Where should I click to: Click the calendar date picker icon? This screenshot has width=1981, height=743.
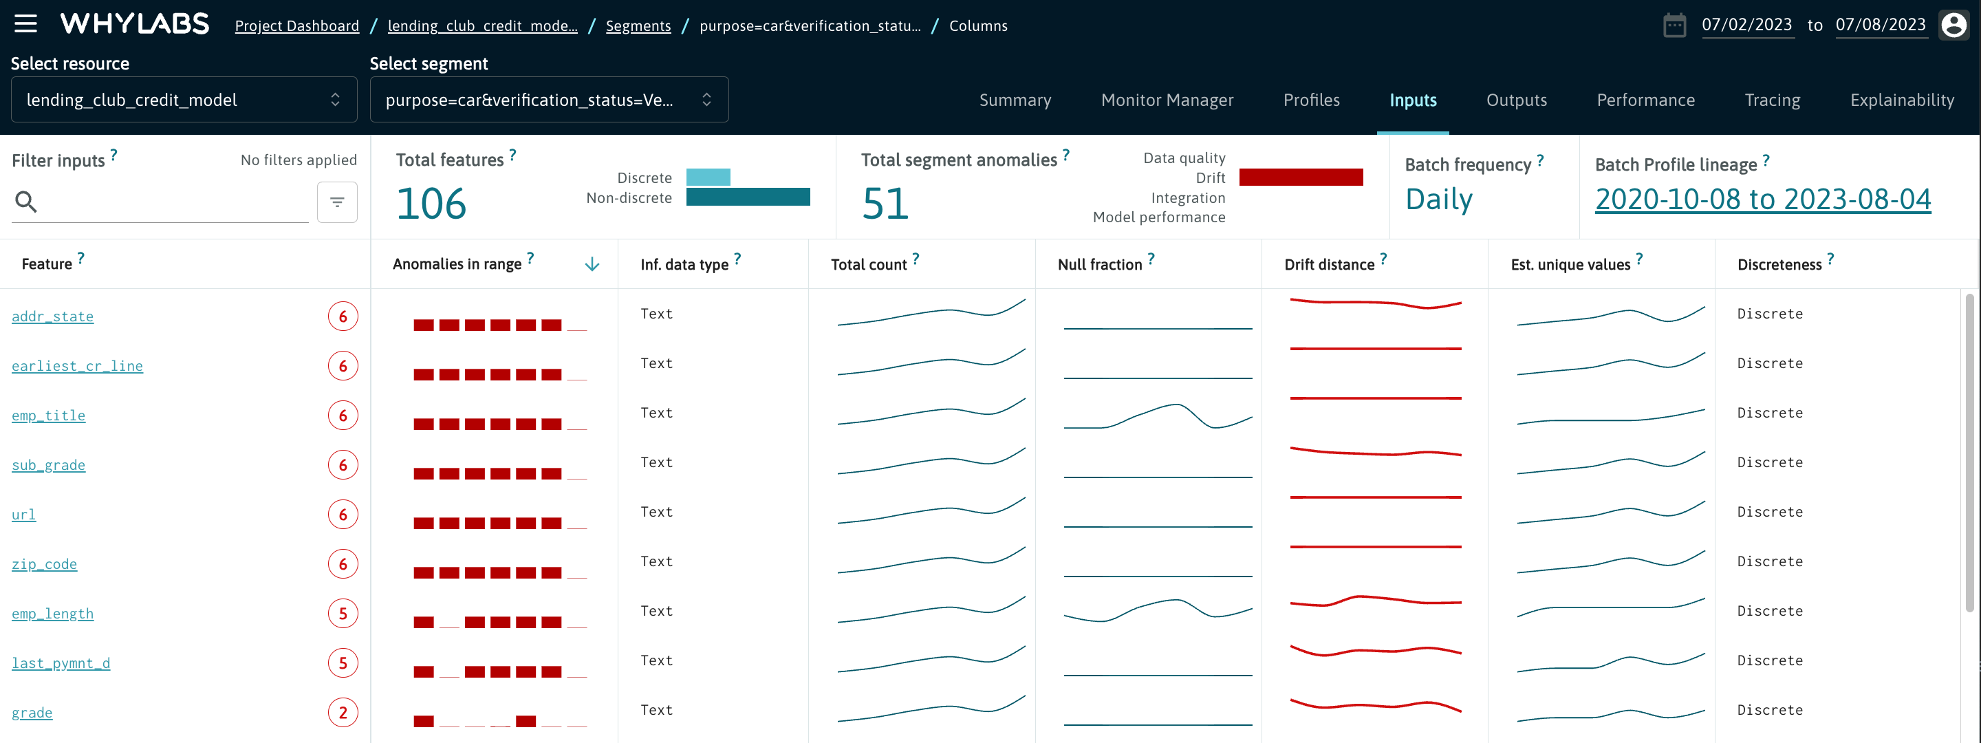pos(1674,25)
